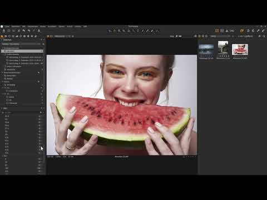This screenshot has height=200, width=267.
Task: Click the minus button in the Library panel header
Action: click(43, 40)
